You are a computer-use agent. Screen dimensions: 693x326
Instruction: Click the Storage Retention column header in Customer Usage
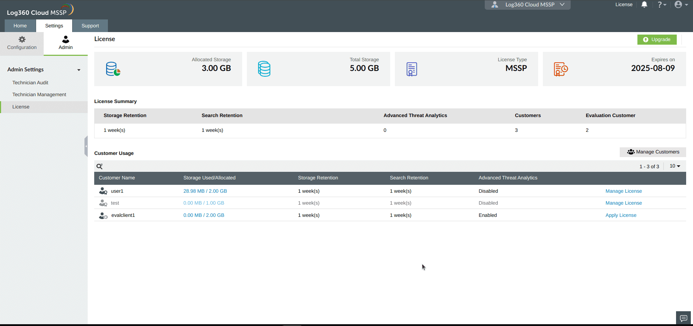tap(318, 178)
